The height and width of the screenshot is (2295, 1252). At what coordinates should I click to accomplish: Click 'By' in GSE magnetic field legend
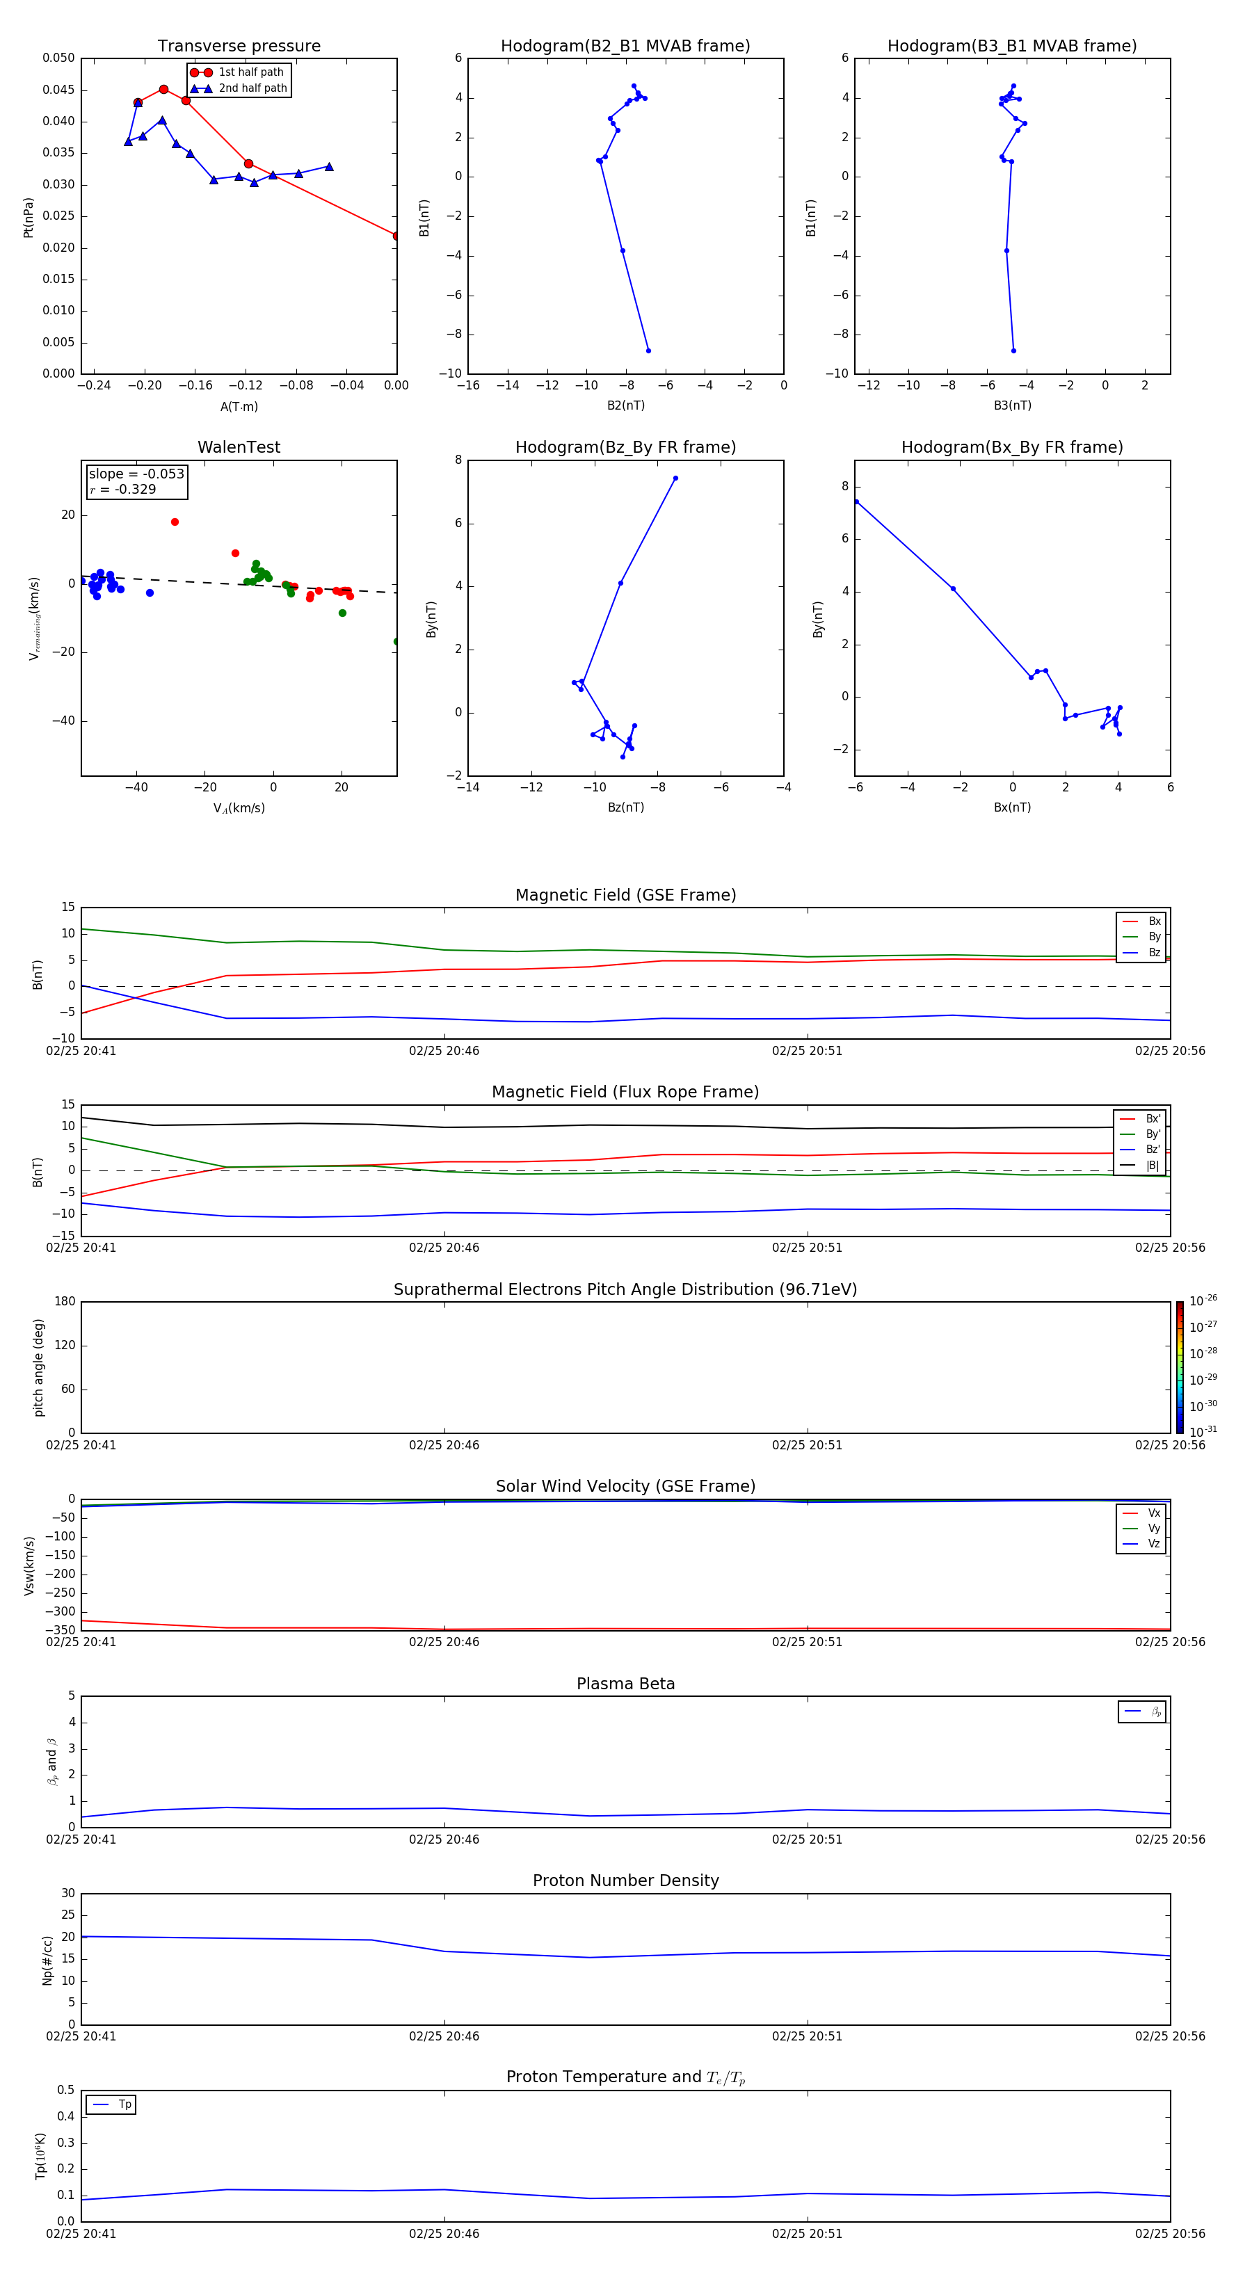point(1141,936)
